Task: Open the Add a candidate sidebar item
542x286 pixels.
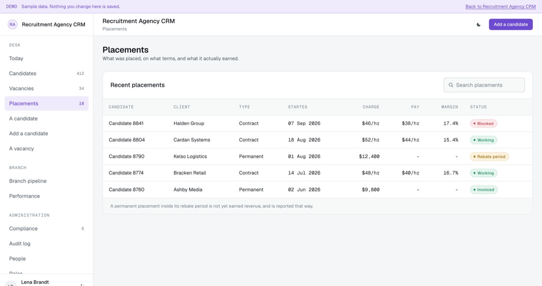Action: click(46, 134)
